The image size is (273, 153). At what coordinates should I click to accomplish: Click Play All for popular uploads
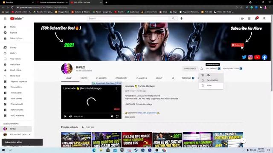pyautogui.click(x=88, y=127)
